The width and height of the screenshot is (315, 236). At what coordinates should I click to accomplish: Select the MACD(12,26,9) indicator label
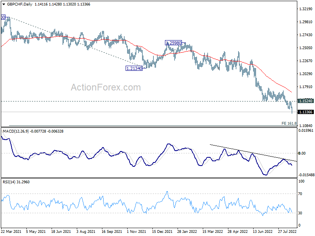[x=16, y=131]
